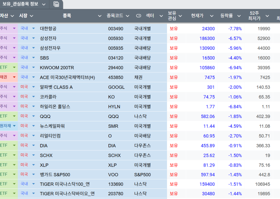Click the ticker code HYLN cell
The height and width of the screenshot is (199, 280).
coord(119,106)
